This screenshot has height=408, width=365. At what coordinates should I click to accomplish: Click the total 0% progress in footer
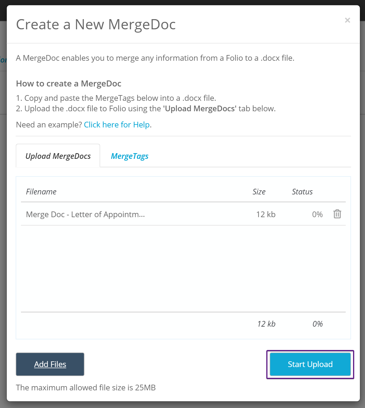tap(317, 324)
